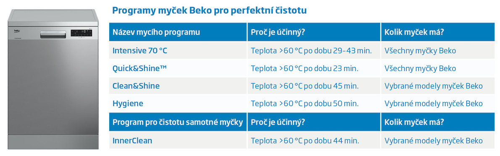Click the dishwasher door handle
This screenshot has height=156, width=500.
tap(53, 34)
